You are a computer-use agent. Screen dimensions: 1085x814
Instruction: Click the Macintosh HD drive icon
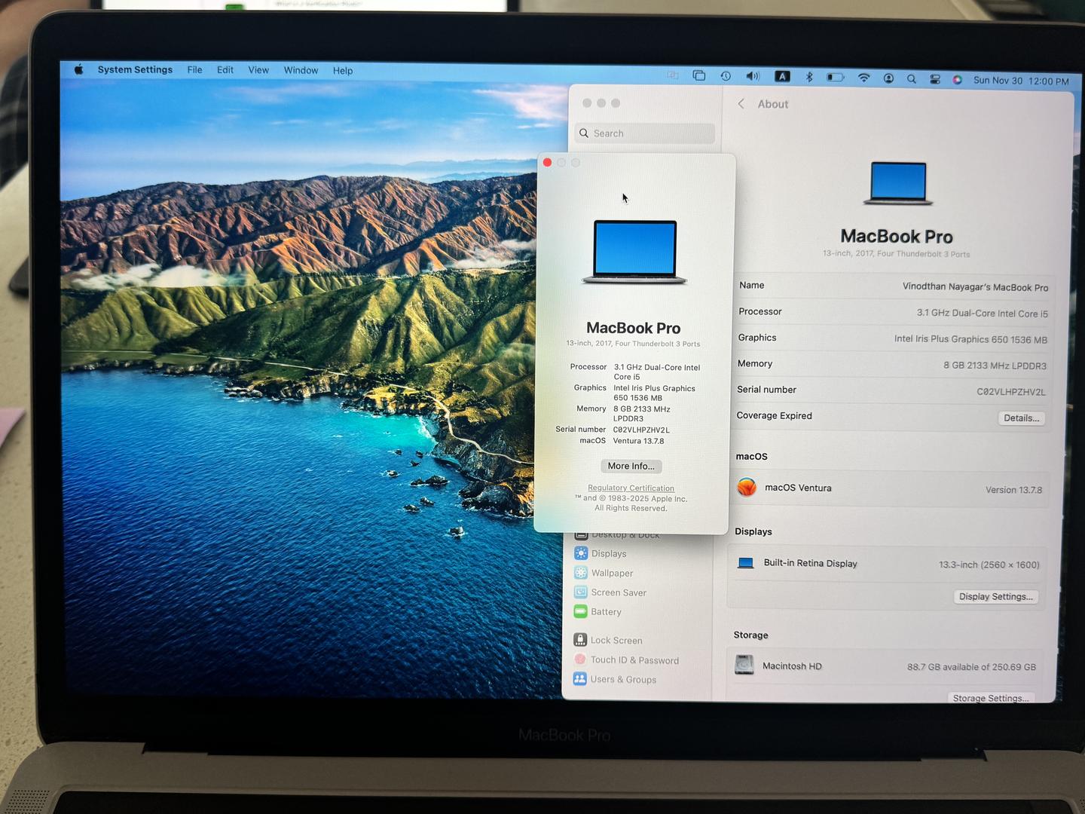[x=744, y=665]
